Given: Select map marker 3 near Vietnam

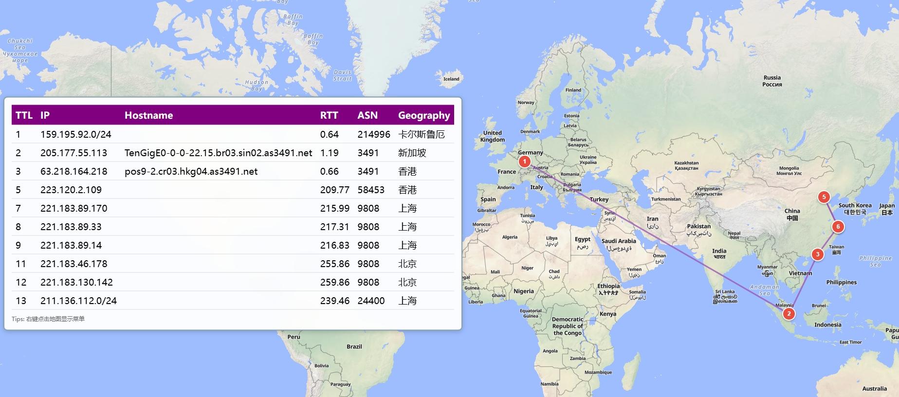Looking at the screenshot, I should click(x=818, y=254).
